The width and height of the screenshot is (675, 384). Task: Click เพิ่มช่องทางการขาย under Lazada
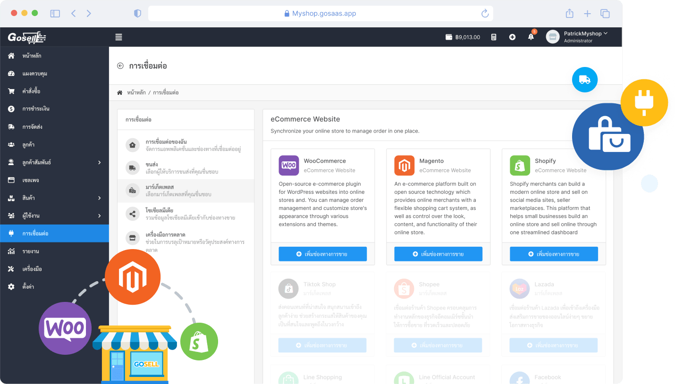(554, 345)
